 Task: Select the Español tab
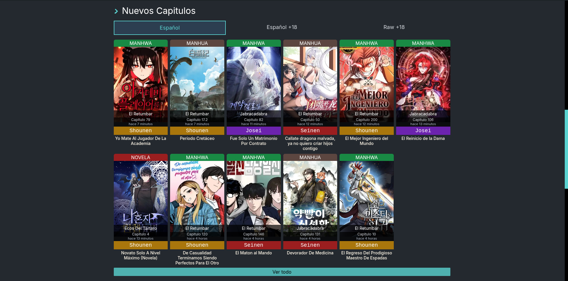[169, 28]
